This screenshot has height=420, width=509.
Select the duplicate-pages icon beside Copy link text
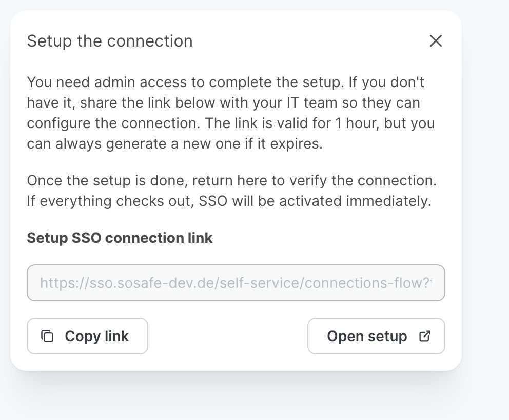48,336
